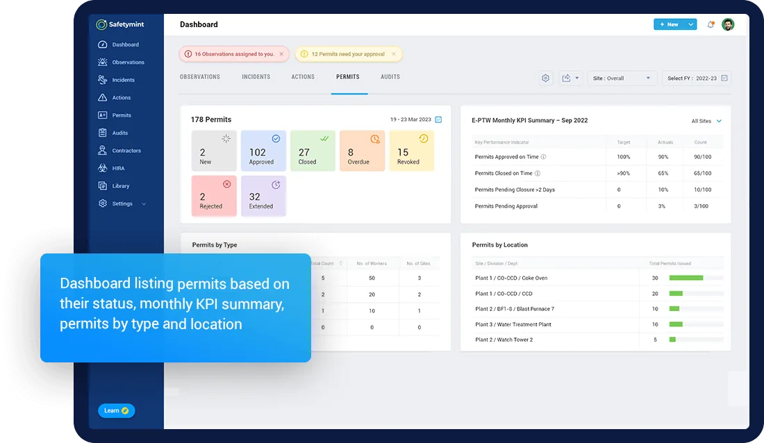
Task: Open the notifications bell
Action: [711, 24]
